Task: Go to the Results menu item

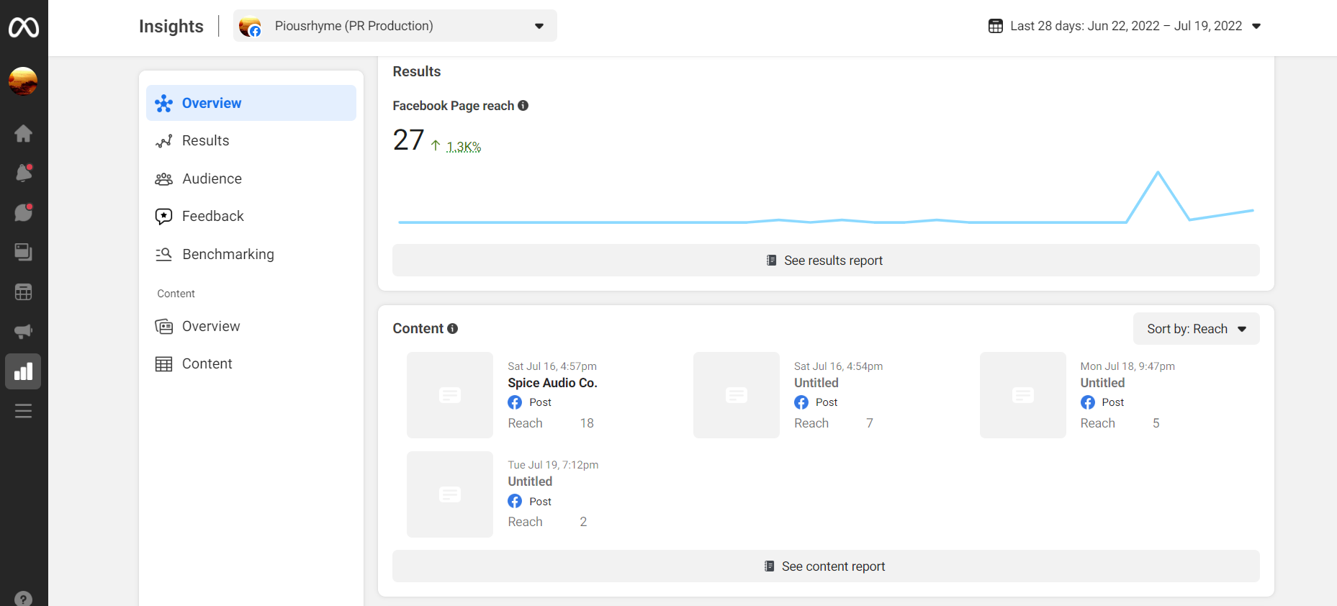Action: (205, 141)
